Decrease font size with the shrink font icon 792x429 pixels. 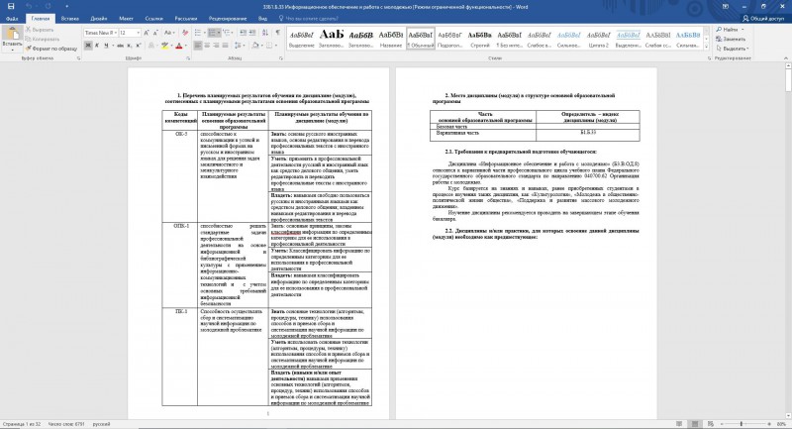[x=155, y=33]
